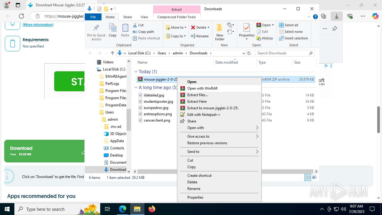Viewport: 382px width, 215px height.
Task: Open Task View on the taskbar
Action: pyautogui.click(x=107, y=209)
